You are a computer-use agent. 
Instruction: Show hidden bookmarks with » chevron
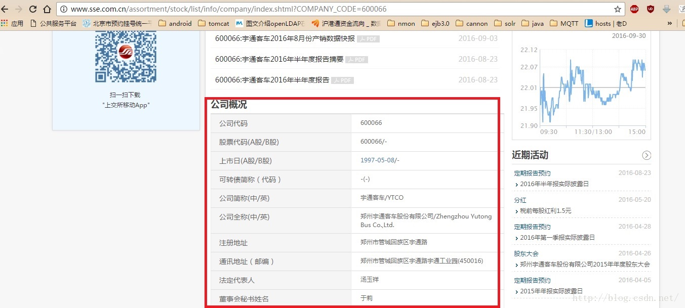pyautogui.click(x=670, y=23)
